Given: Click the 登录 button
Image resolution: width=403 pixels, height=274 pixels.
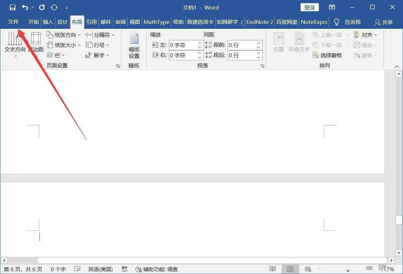Looking at the screenshot, I should 309,7.
